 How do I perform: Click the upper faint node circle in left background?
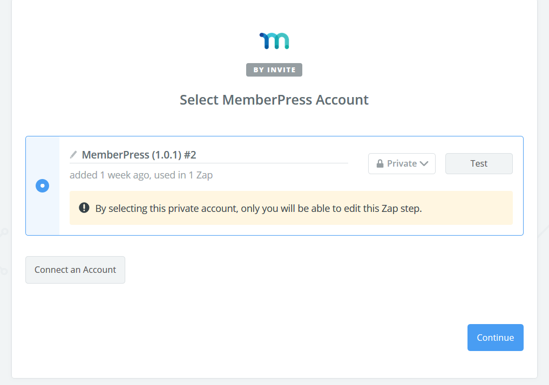[4, 232]
